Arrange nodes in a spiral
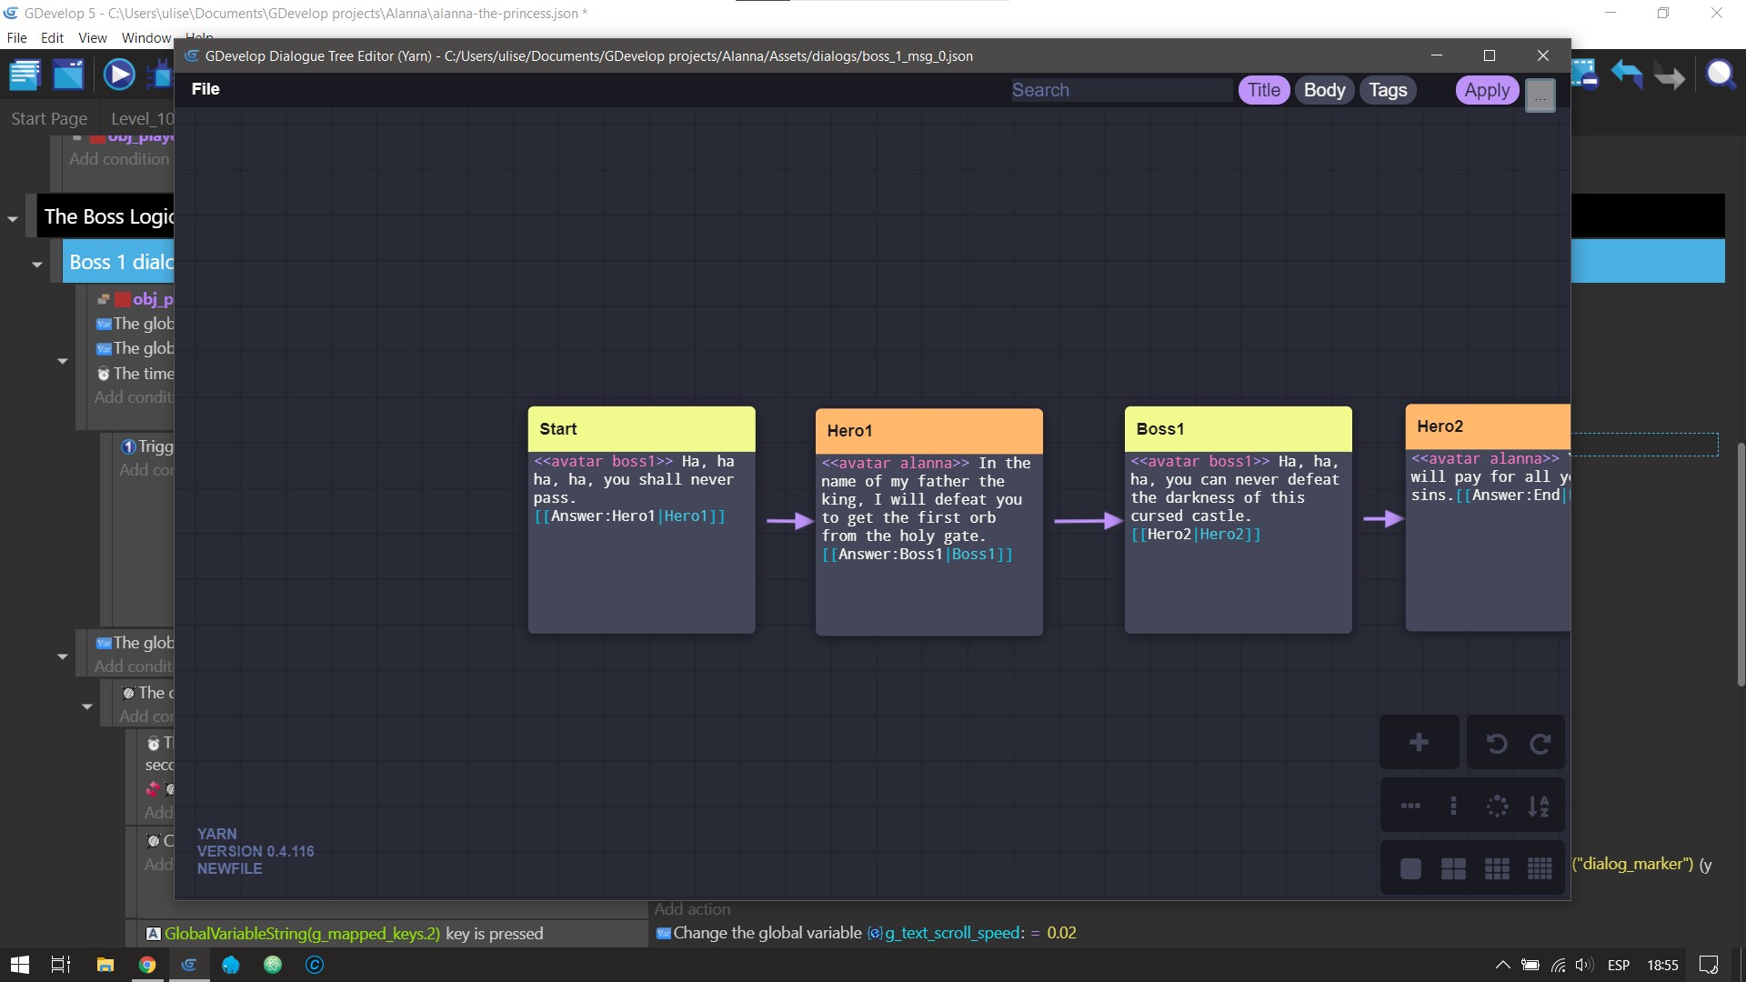Screen dimensions: 1746x982 point(1497,806)
